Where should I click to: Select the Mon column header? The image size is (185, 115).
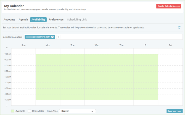click(48, 45)
